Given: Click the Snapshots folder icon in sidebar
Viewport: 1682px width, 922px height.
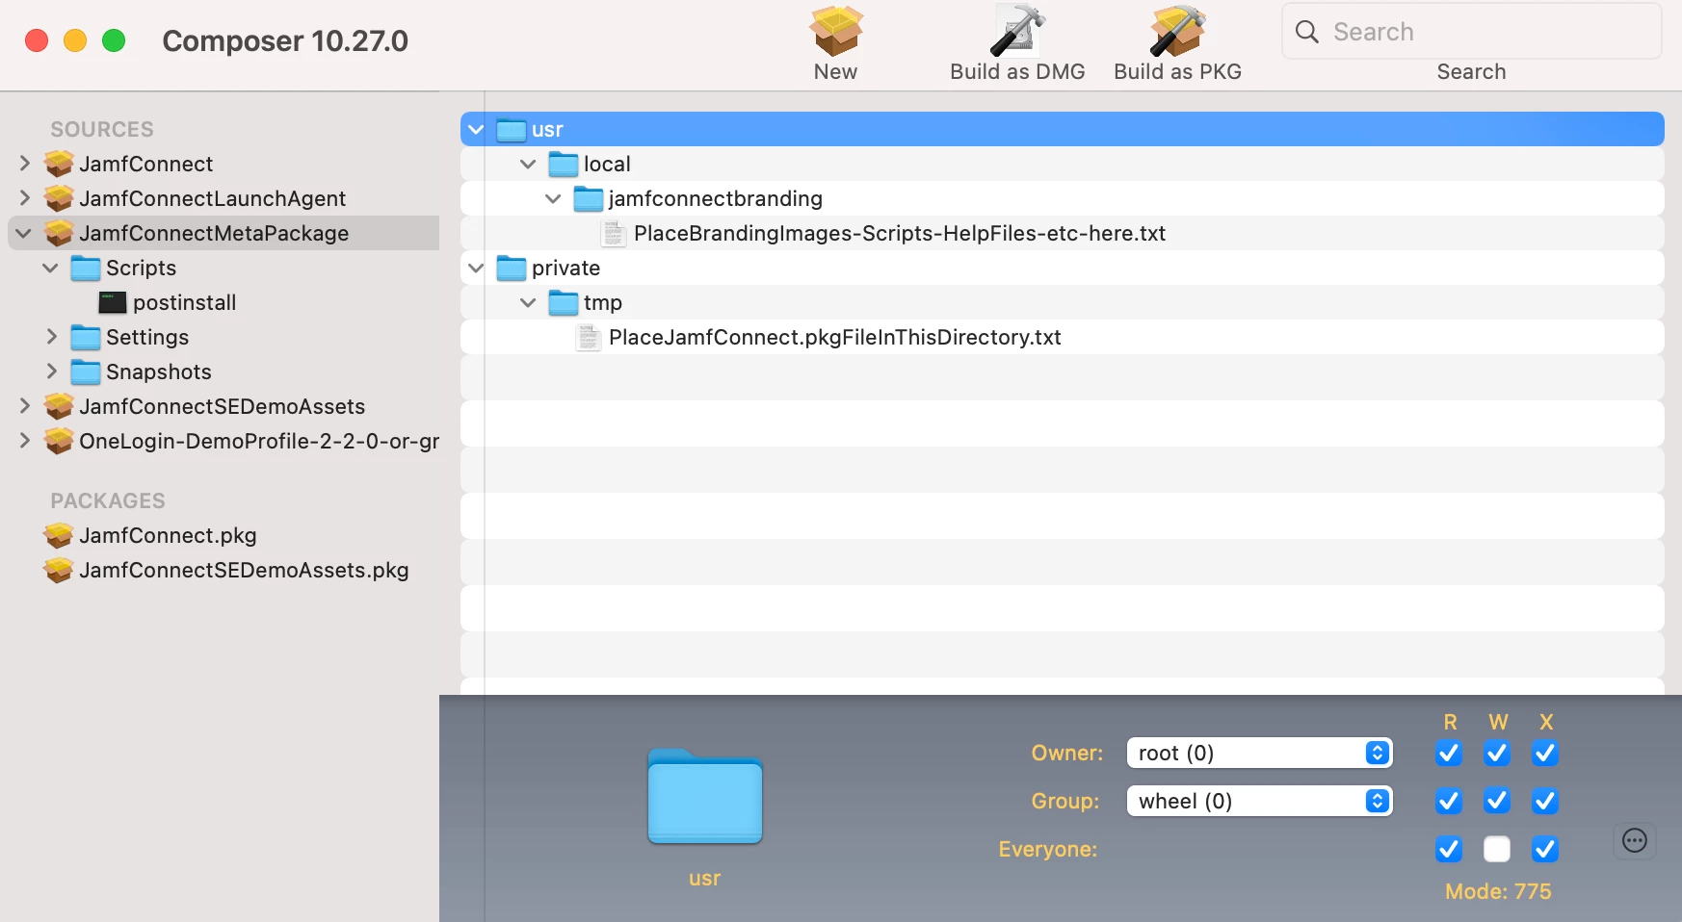Looking at the screenshot, I should tap(86, 371).
